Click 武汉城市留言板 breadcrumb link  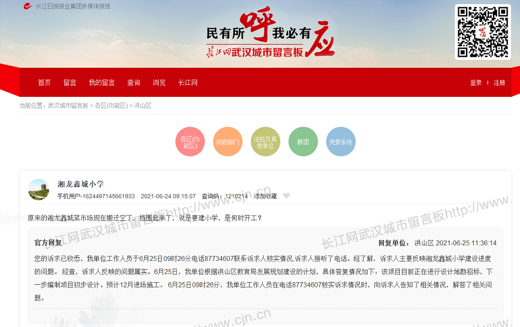click(68, 106)
